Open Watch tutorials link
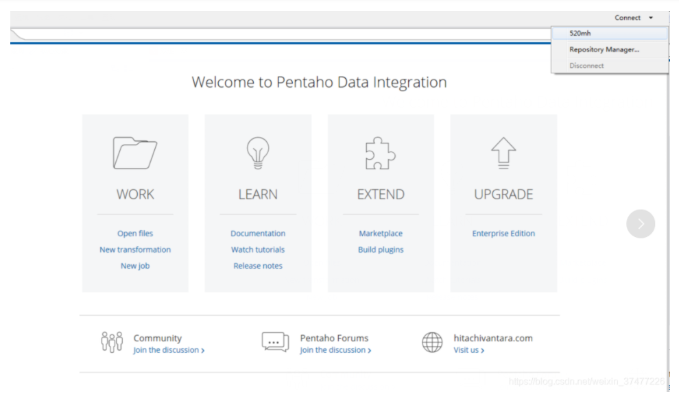Screen dimensions: 679x396 [258, 249]
